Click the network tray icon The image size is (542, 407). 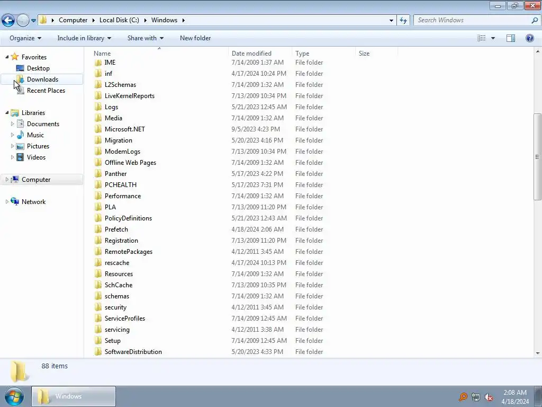pyautogui.click(x=476, y=397)
